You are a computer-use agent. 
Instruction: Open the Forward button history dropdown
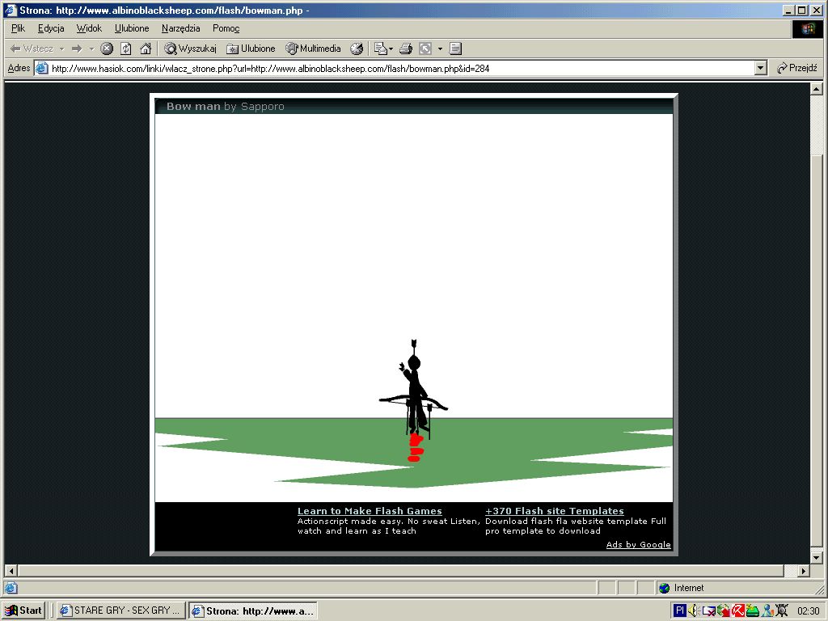[x=91, y=49]
